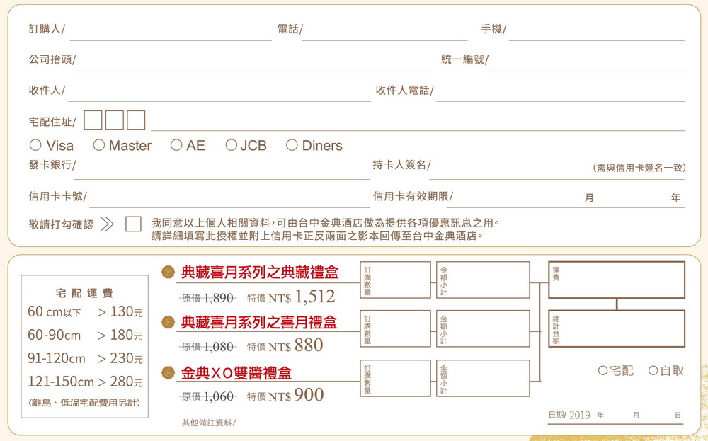Click the 收件人 recipient name field

coord(219,91)
